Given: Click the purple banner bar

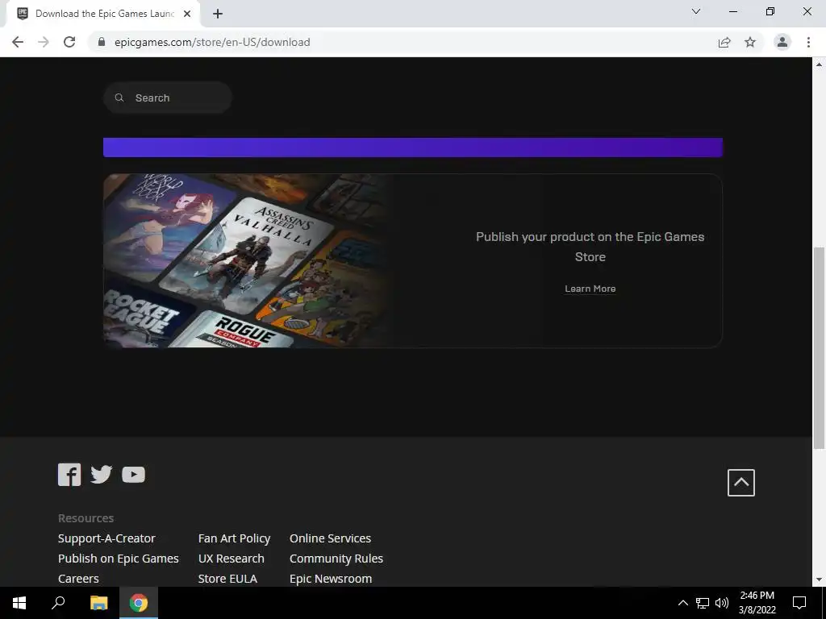Looking at the screenshot, I should pyautogui.click(x=413, y=147).
